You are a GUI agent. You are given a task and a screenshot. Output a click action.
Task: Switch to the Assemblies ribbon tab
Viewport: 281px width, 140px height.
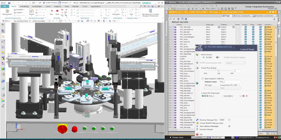37,6
